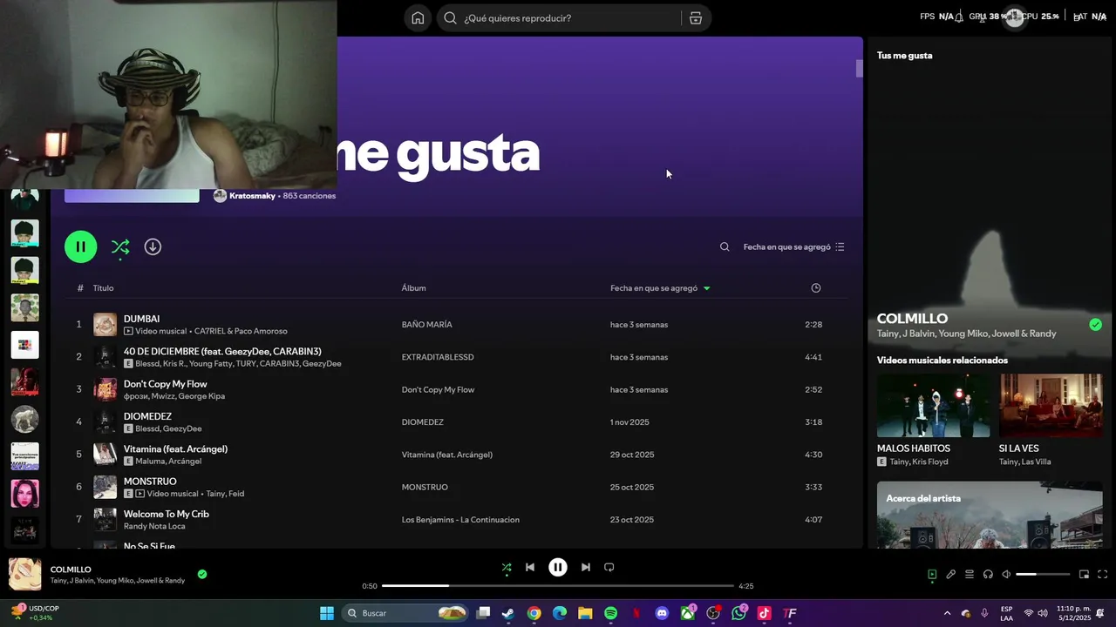Screen dimensions: 1116x627
Task: Click the now playing COLMILLO album cover
Action: [x=24, y=575]
